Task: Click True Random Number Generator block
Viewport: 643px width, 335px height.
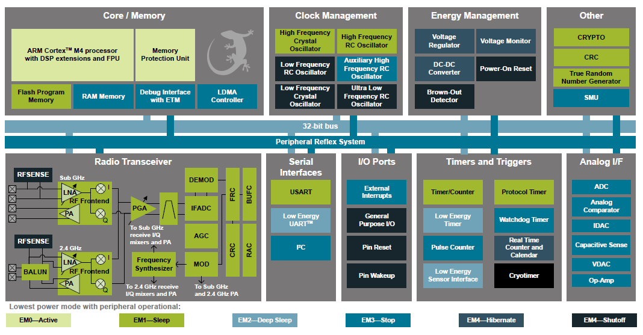Action: tap(591, 78)
